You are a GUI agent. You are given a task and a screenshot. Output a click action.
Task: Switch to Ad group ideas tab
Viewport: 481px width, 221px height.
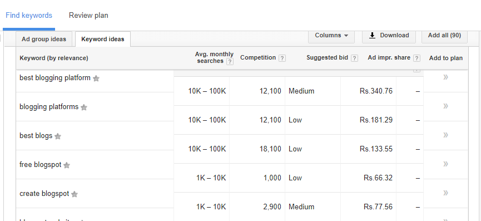point(44,40)
